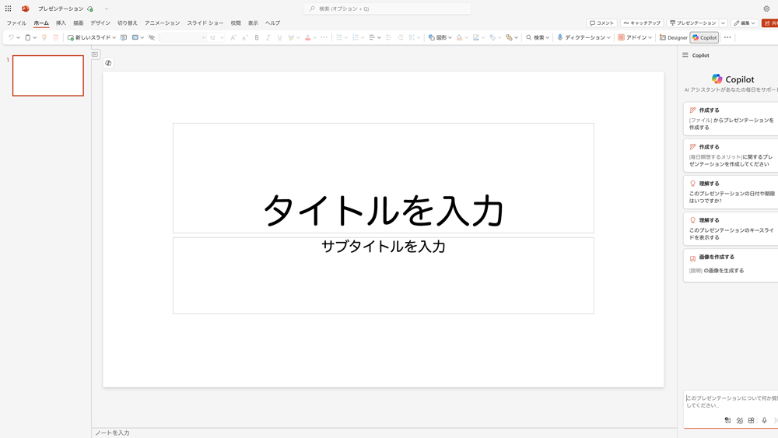This screenshot has height=438, width=778.
Task: Click the Undo arrow icon
Action: [11, 37]
